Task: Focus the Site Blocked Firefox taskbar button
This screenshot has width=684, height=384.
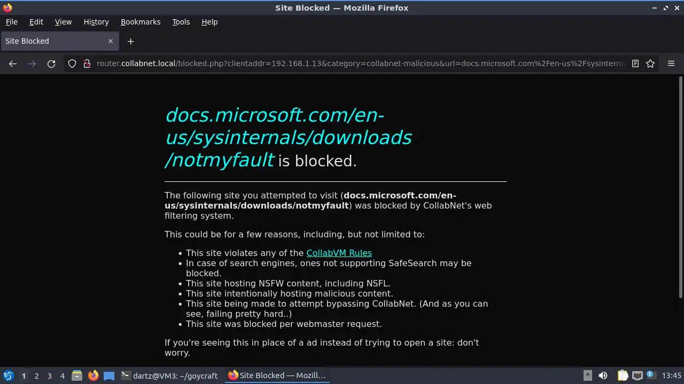Action: (x=276, y=375)
